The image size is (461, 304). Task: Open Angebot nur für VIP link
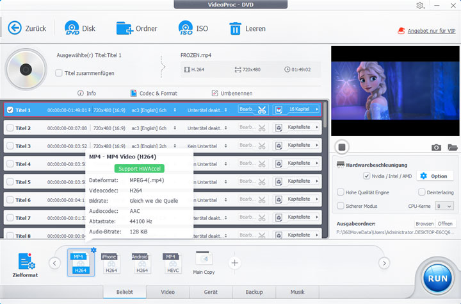pyautogui.click(x=432, y=31)
